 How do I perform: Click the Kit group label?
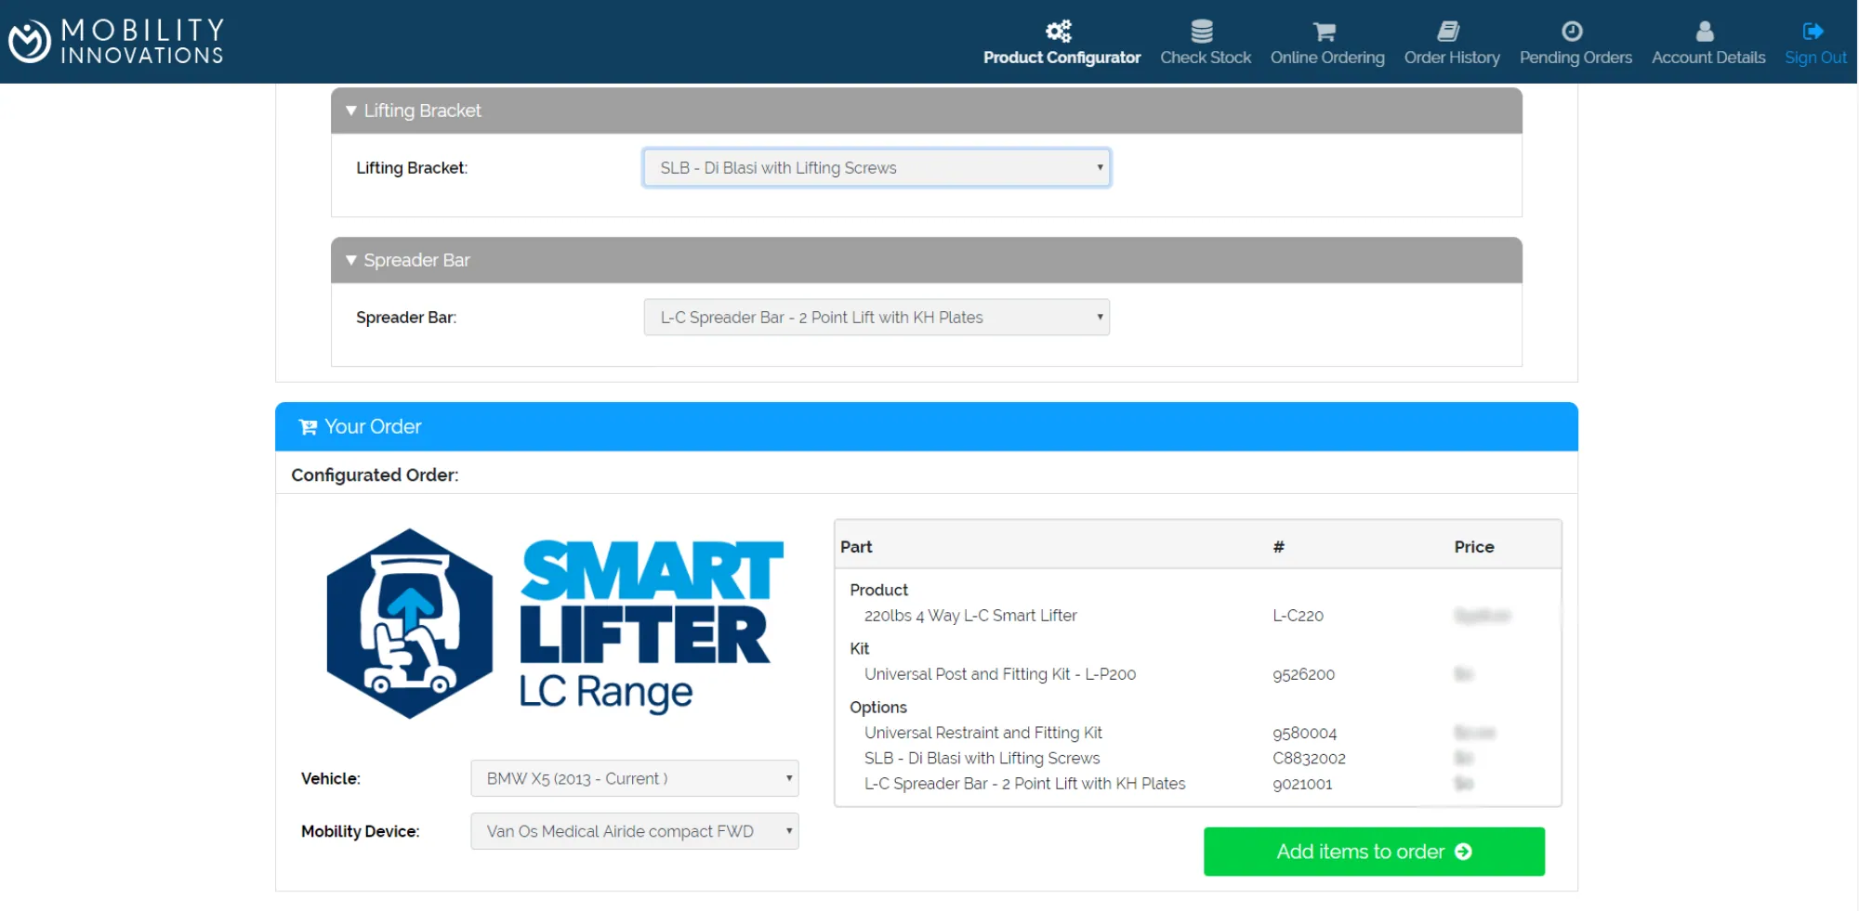[x=859, y=649]
